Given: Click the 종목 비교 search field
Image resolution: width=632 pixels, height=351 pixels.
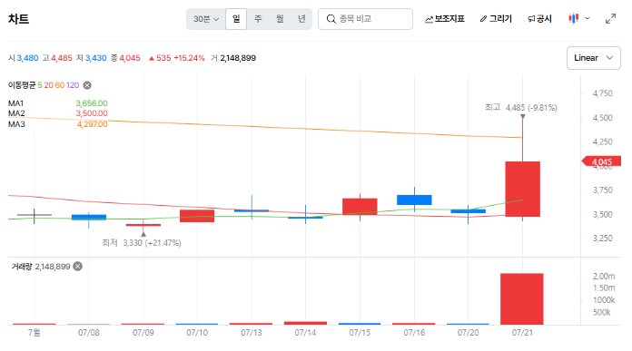Looking at the screenshot, I should [365, 19].
